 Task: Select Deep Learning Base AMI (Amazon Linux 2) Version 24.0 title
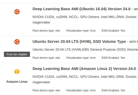point(84,69)
